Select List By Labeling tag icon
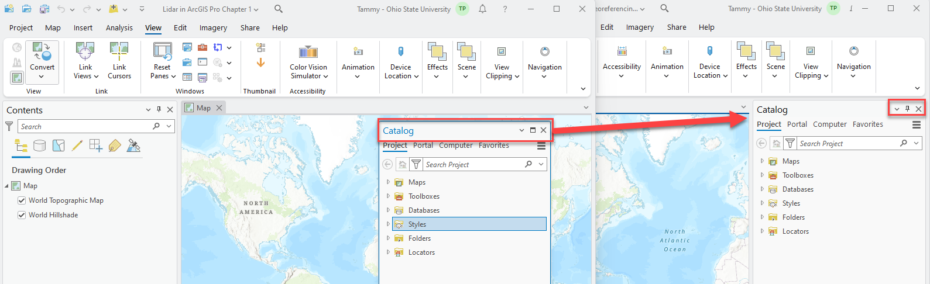 (115, 146)
